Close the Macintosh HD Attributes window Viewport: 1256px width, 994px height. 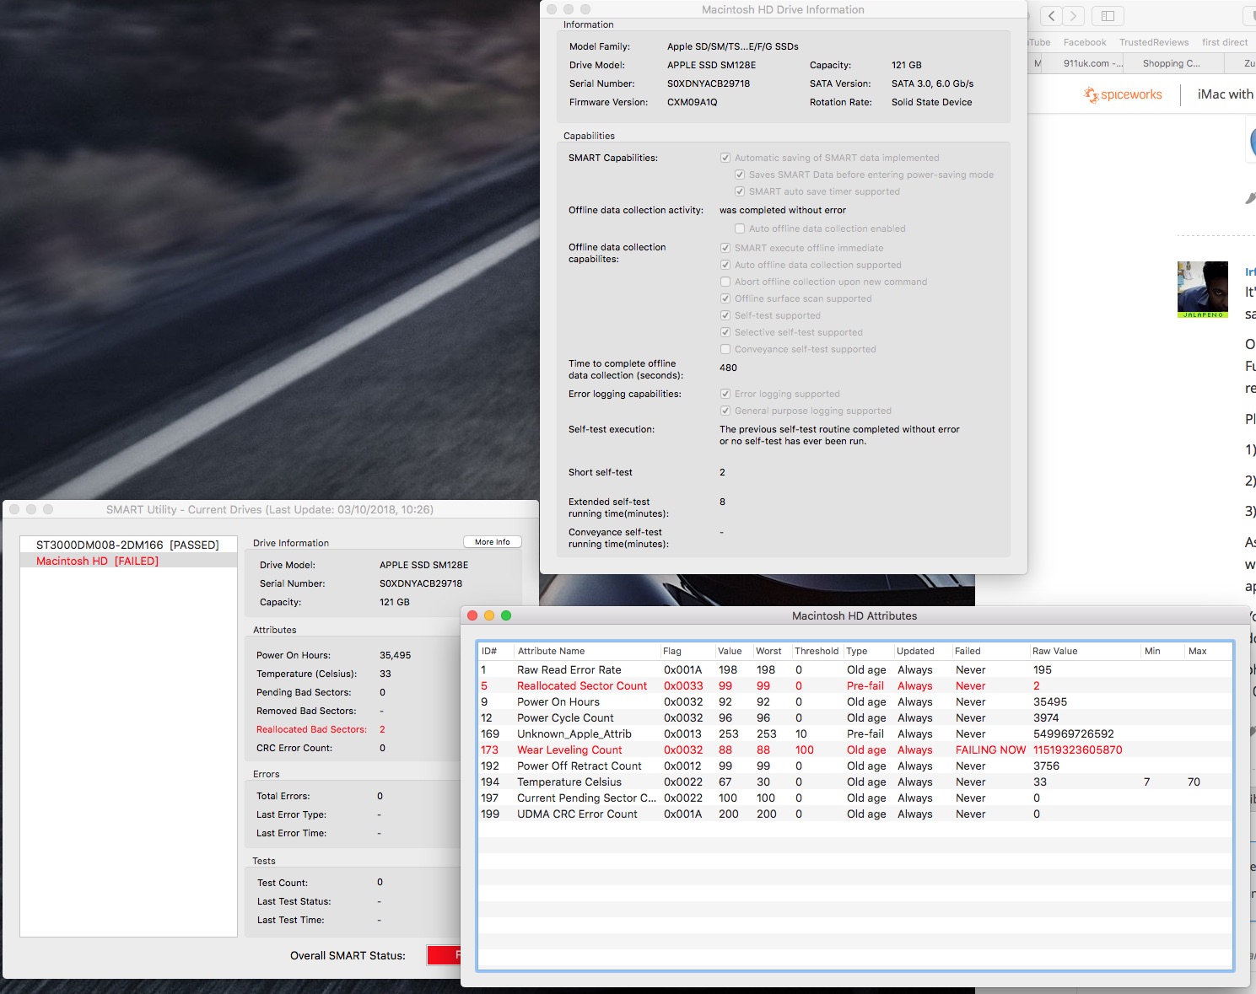pos(472,615)
